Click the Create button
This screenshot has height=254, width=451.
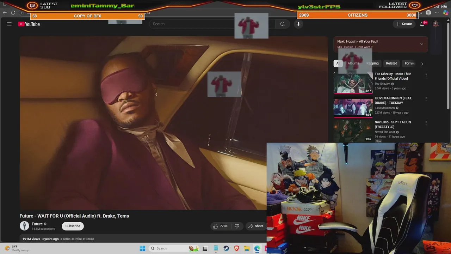pyautogui.click(x=404, y=24)
